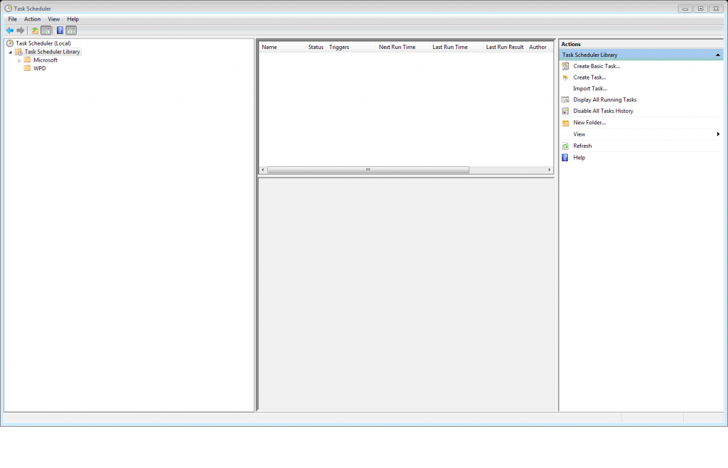Click the blue Help toolbar icon
This screenshot has width=728, height=468.
point(60,31)
